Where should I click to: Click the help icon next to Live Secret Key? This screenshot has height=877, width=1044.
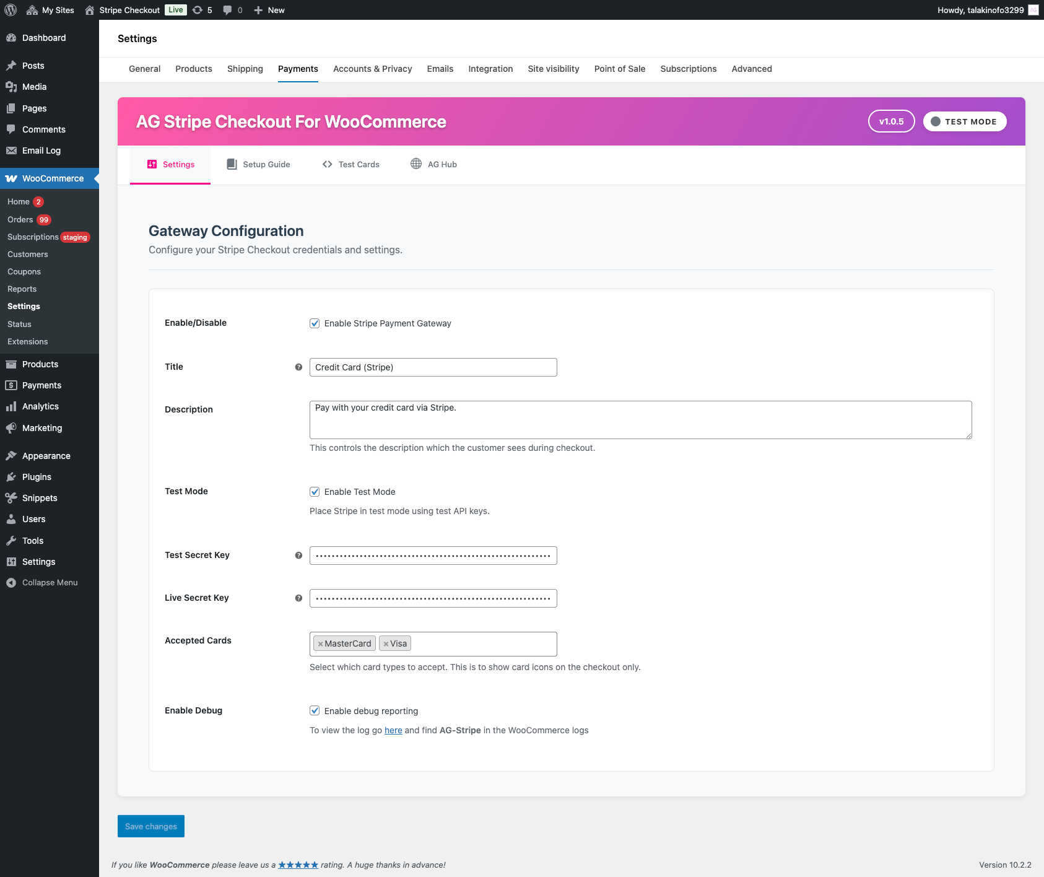coord(298,598)
